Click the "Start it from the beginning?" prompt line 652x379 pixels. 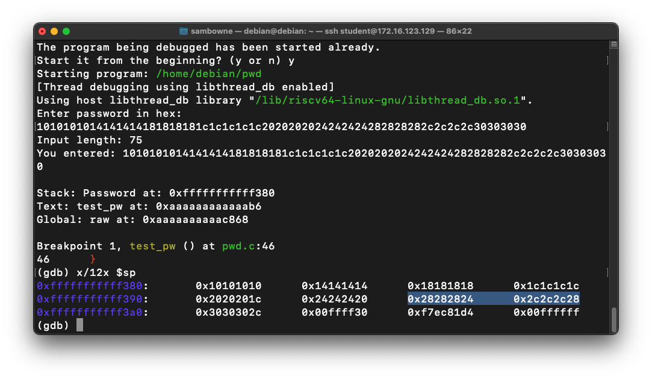click(166, 61)
